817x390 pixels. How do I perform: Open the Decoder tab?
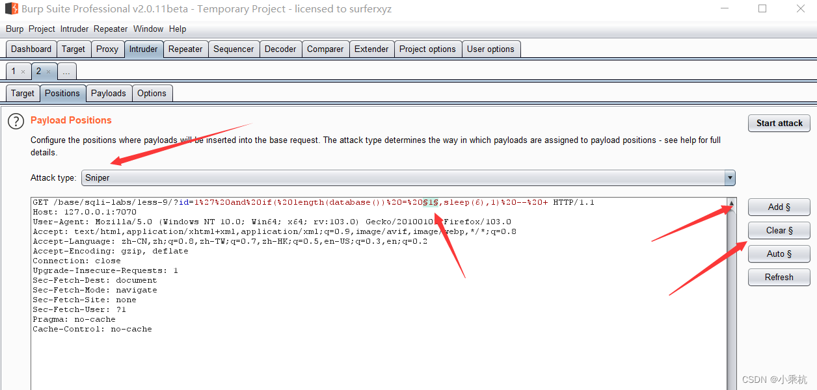pos(280,49)
